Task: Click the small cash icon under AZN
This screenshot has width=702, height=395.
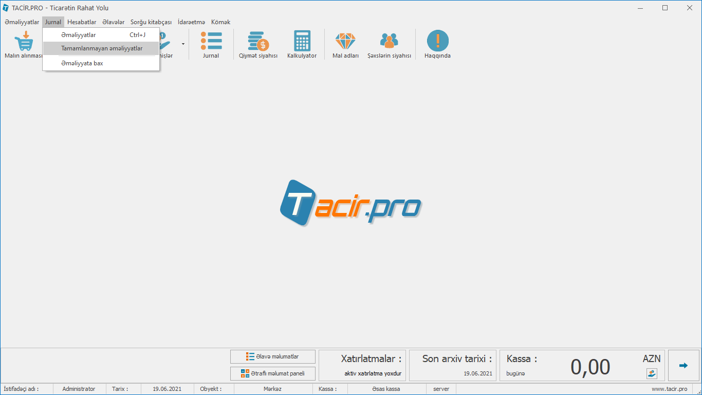Action: 652,373
